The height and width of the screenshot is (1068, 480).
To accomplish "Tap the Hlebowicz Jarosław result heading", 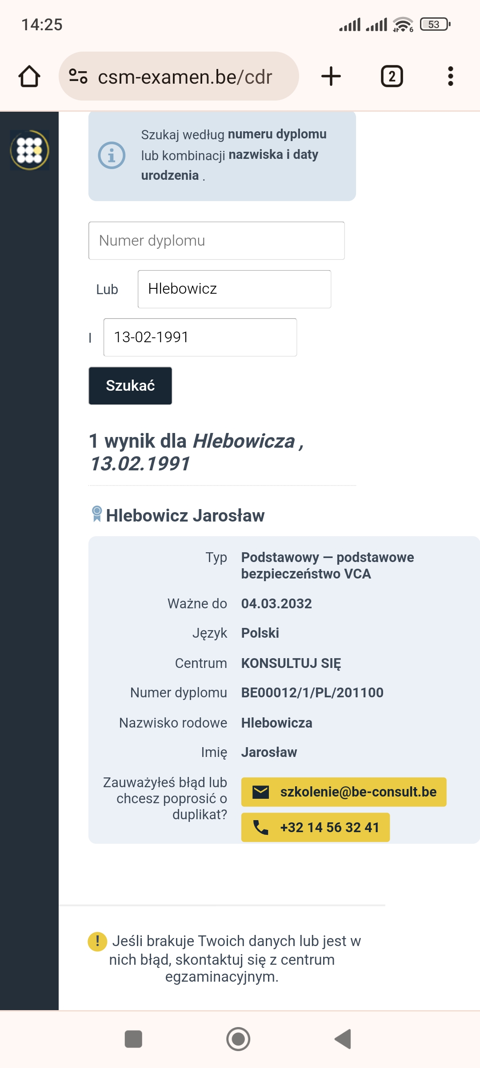I will pyautogui.click(x=185, y=515).
